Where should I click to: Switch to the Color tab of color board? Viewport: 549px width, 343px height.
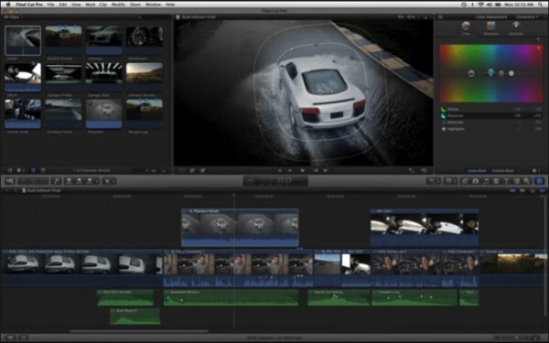coord(466,28)
